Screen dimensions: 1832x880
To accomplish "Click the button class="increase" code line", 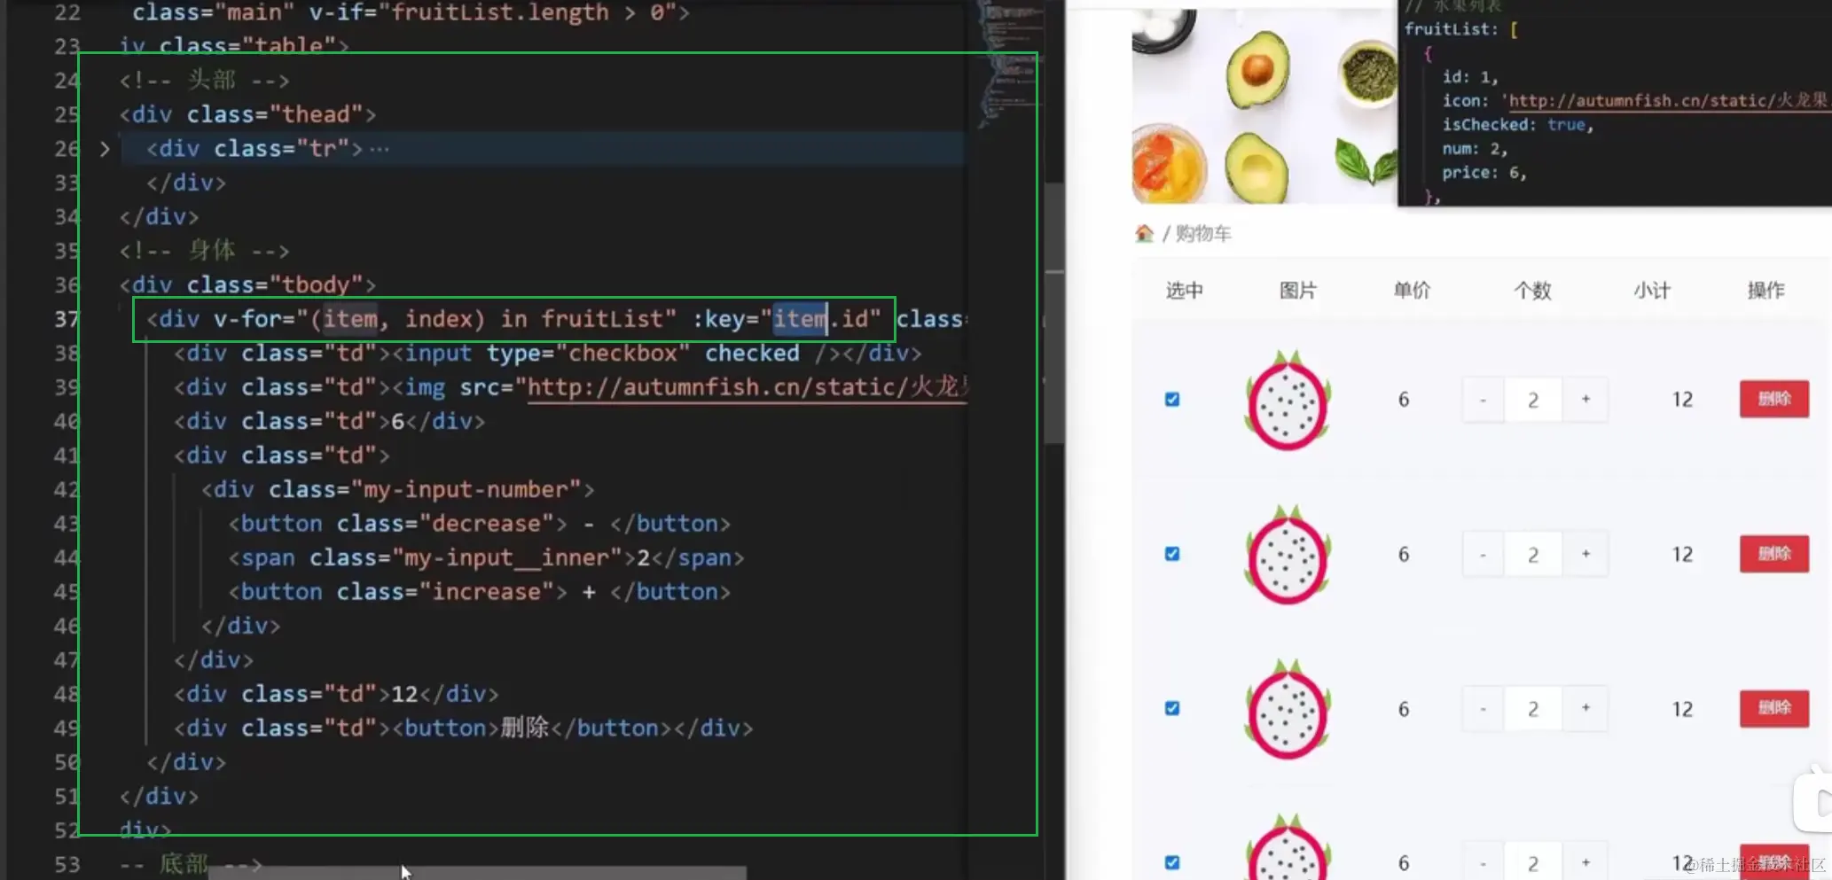I will tap(479, 591).
